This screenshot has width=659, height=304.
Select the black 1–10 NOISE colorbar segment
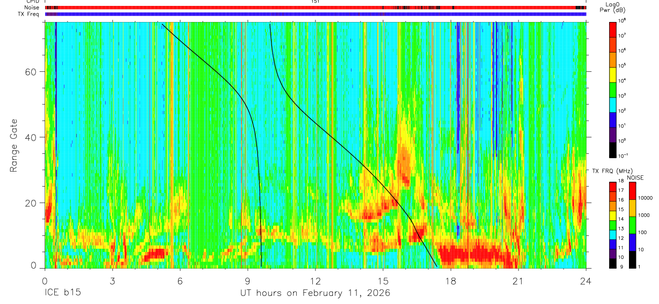[x=632, y=259]
